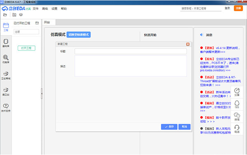Open the 【活动】 立创EDA & RT-Thread link

pyautogui.click(x=221, y=81)
